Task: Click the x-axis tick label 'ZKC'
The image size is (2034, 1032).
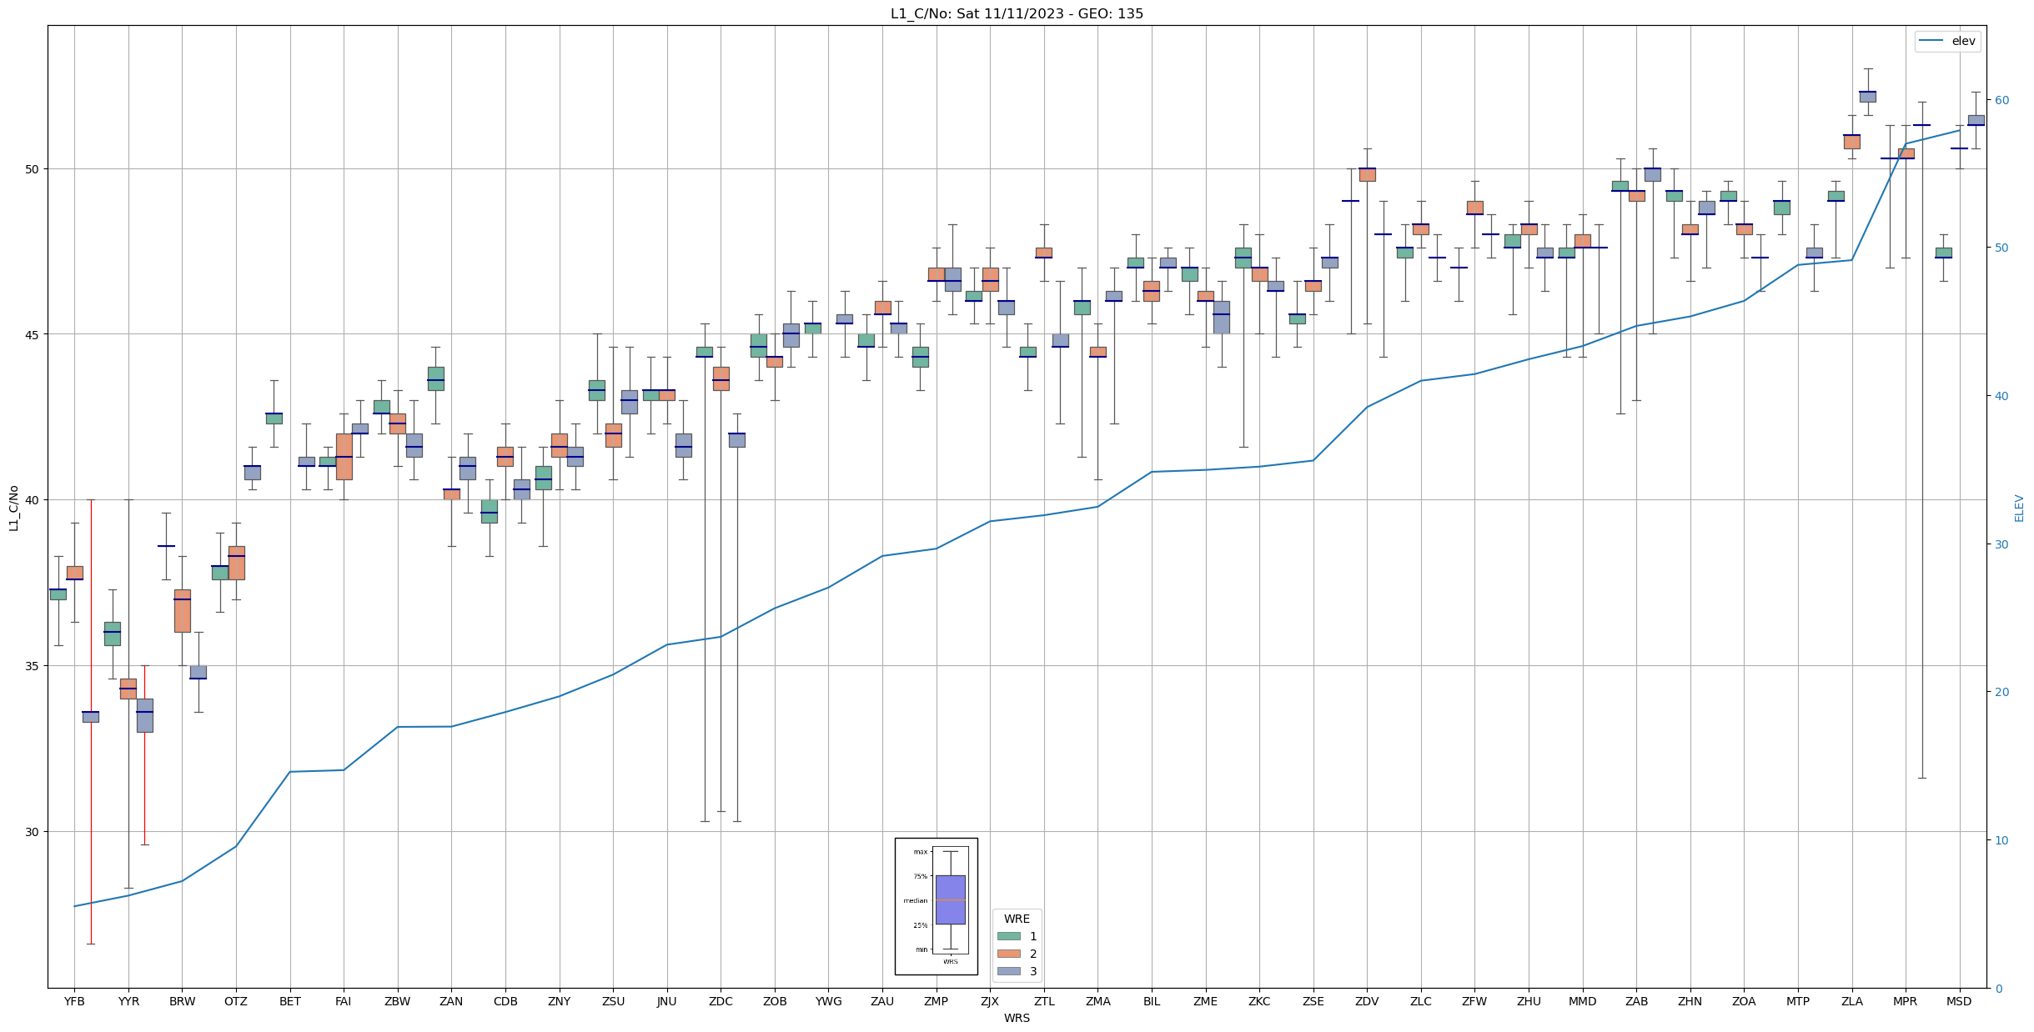Action: [1259, 1002]
